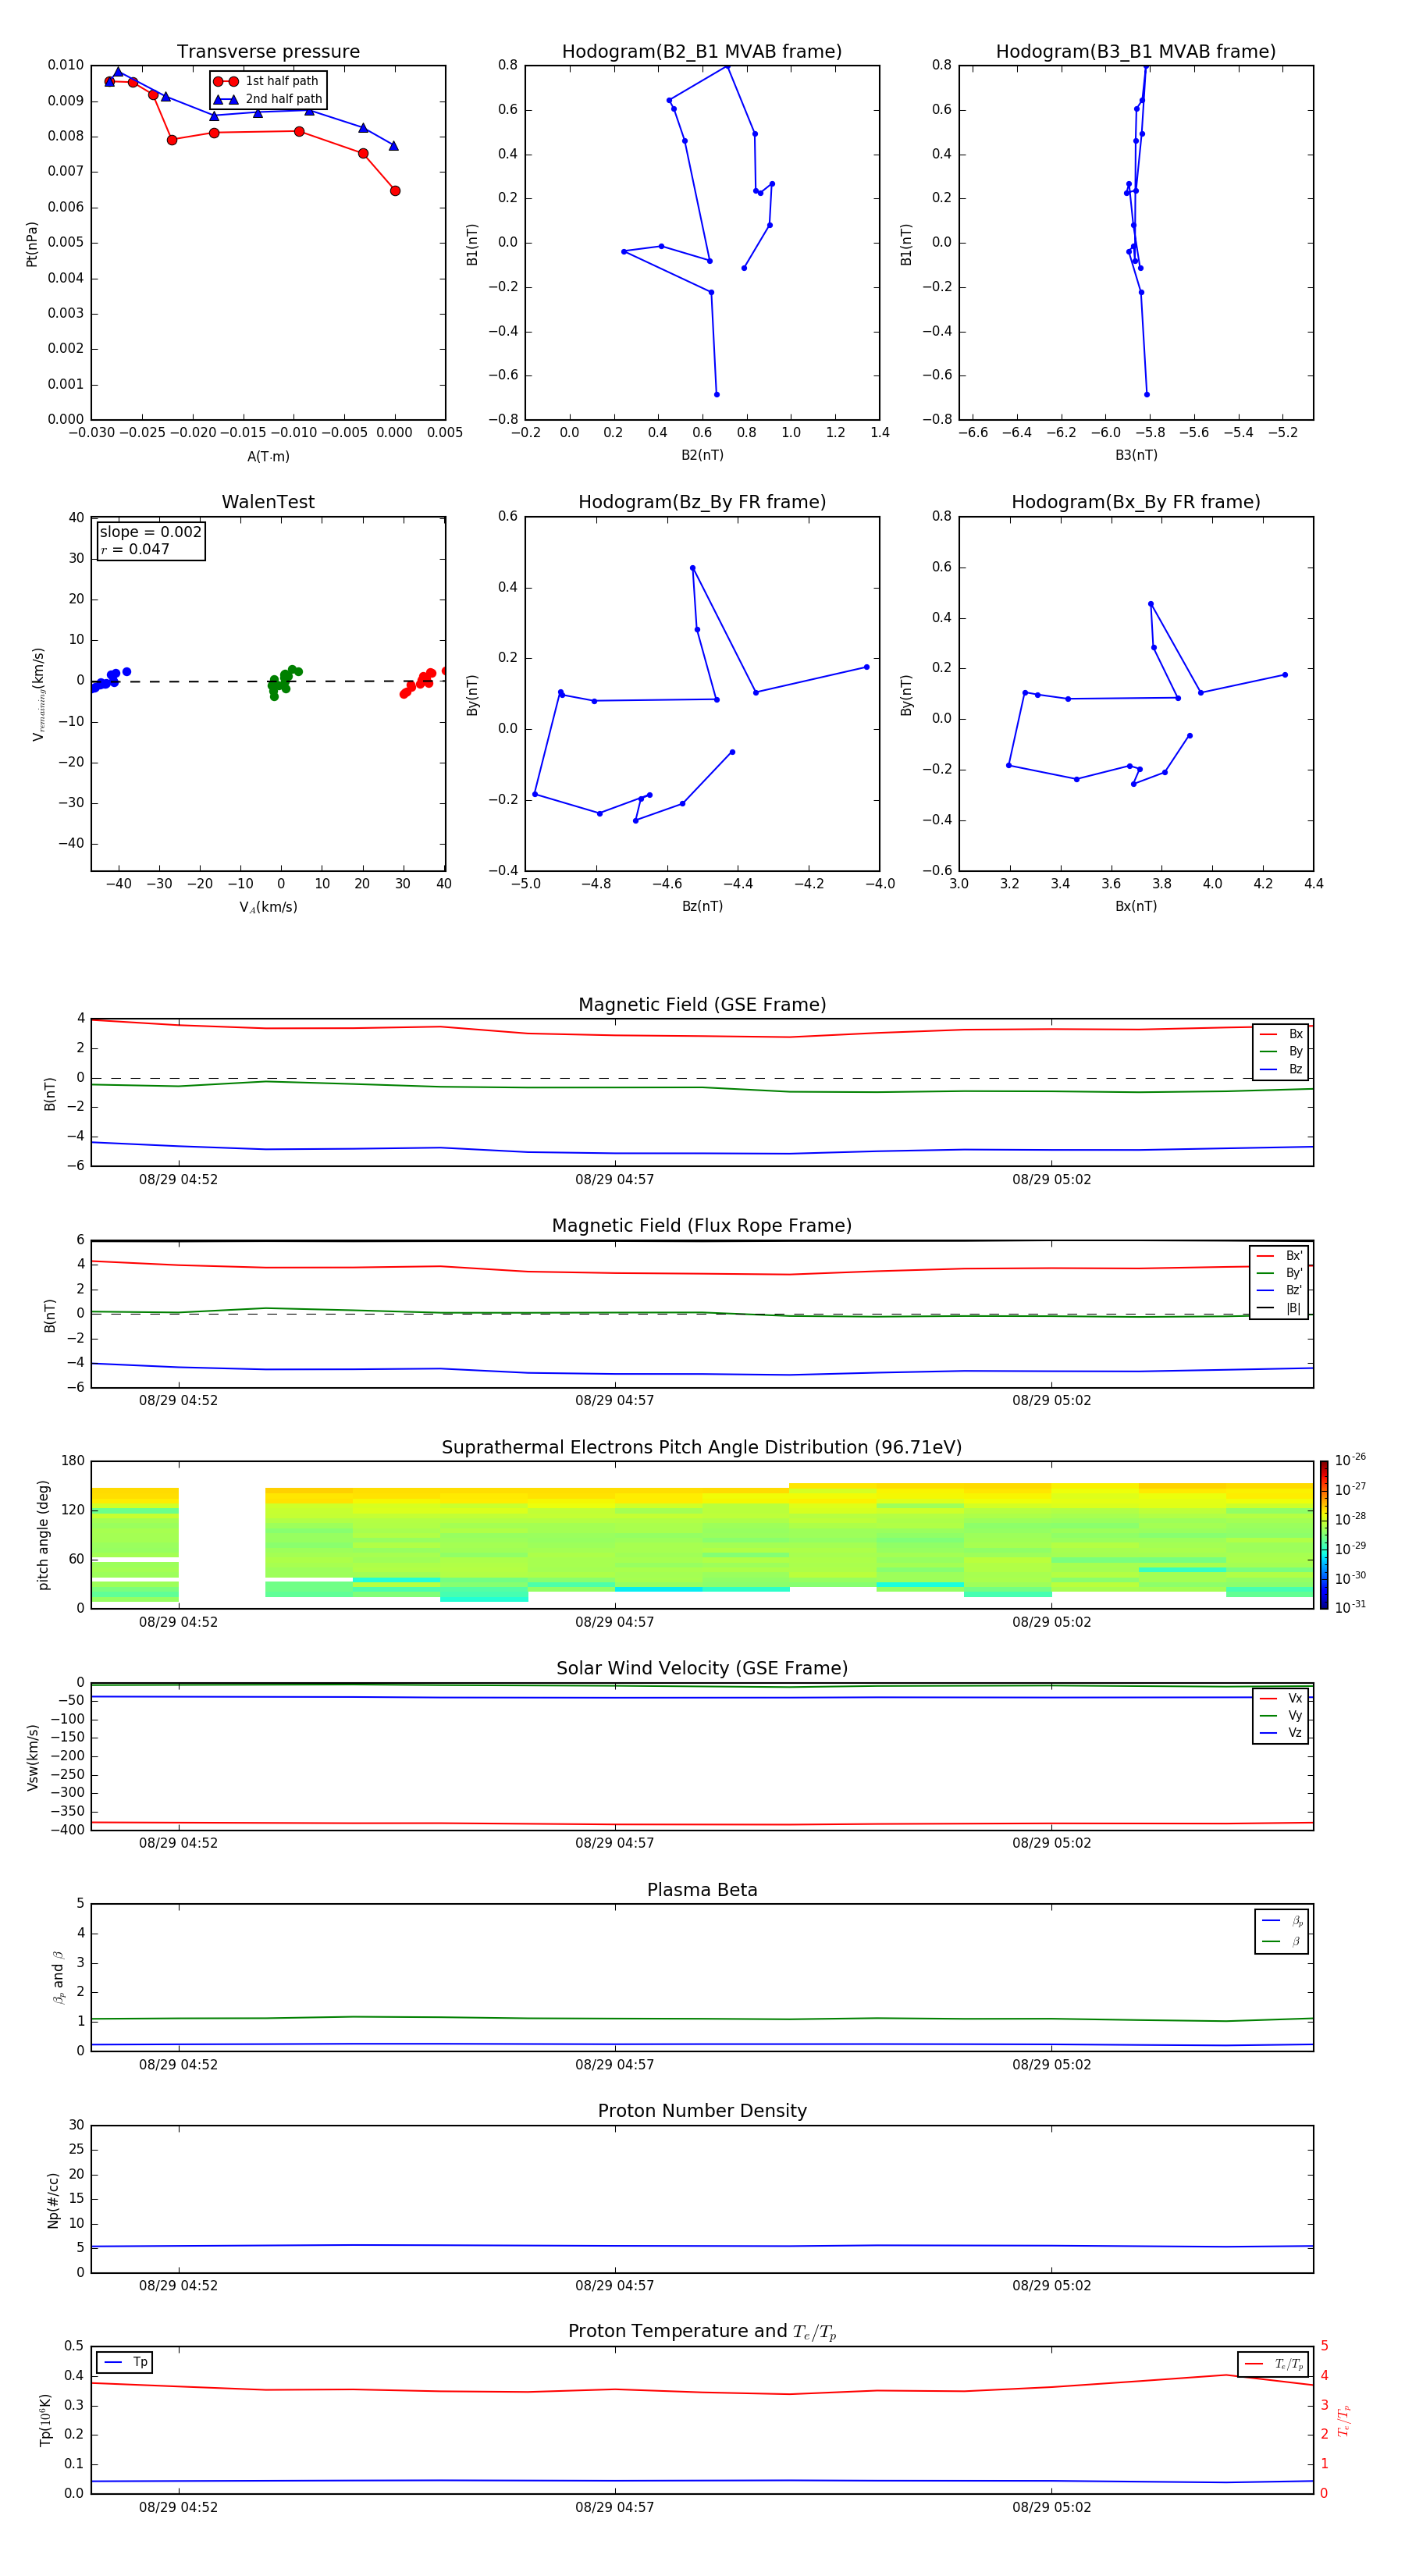Click the "08/29 04:57" tick in GSE magnetic field panel
This screenshot has width=1405, height=2576.
(x=614, y=1180)
